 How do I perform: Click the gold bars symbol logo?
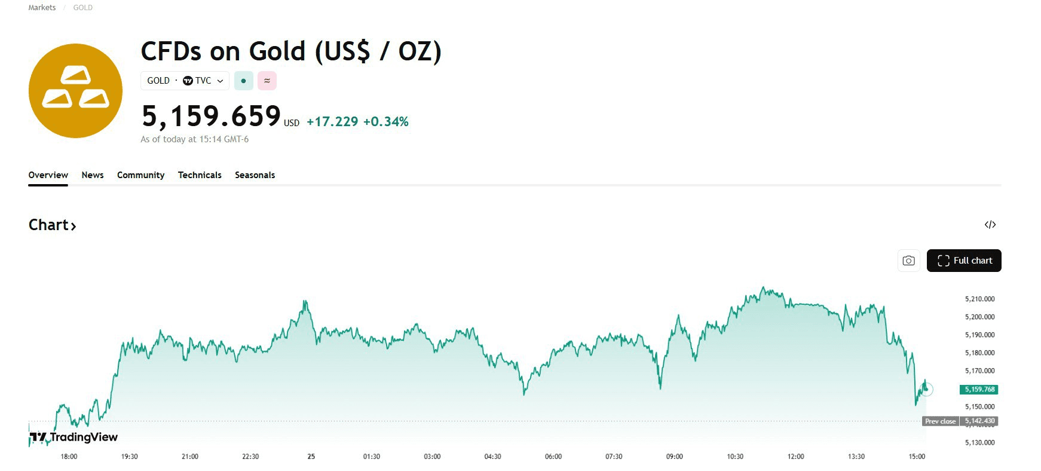click(75, 91)
